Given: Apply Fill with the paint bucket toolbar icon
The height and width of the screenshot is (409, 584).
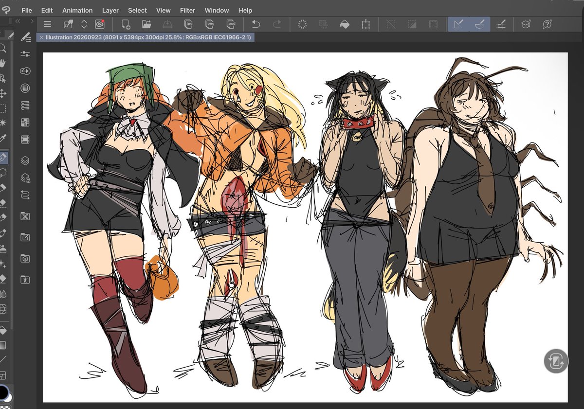Looking at the screenshot, I should coord(344,24).
